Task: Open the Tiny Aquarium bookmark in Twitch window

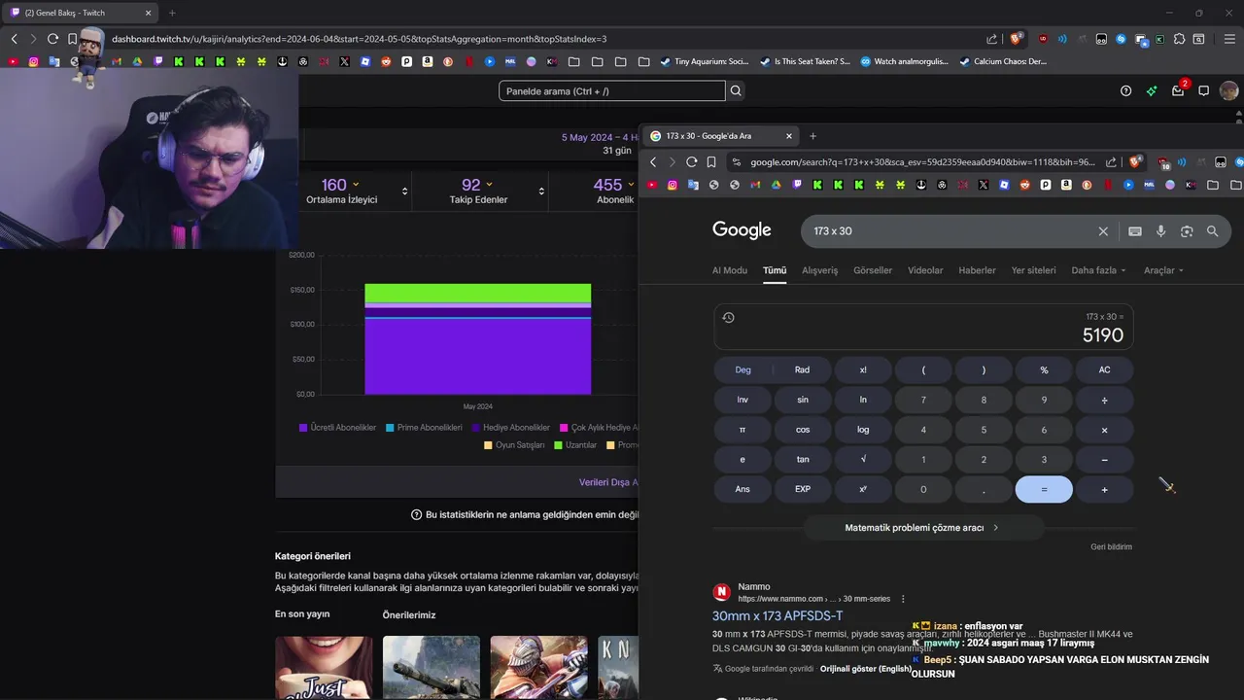Action: pos(705,61)
